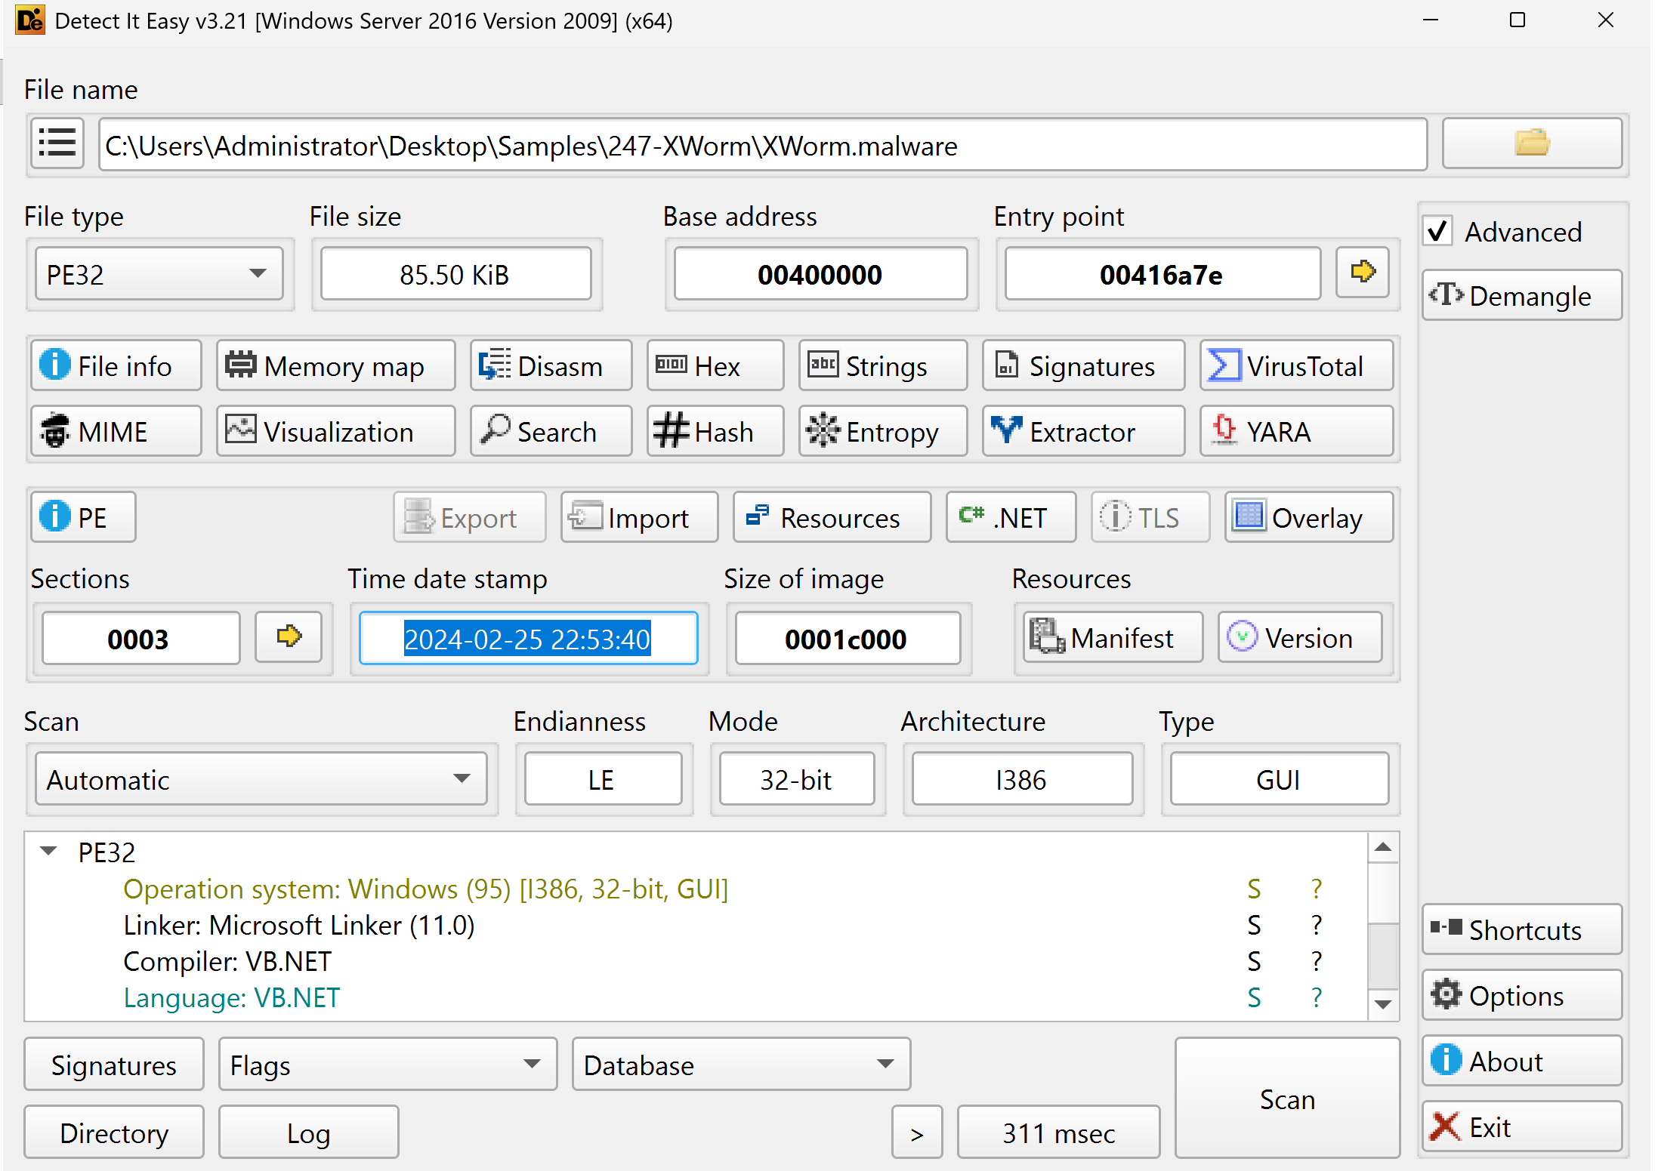Open Version resource info
This screenshot has height=1171, width=1658.
coord(1299,637)
